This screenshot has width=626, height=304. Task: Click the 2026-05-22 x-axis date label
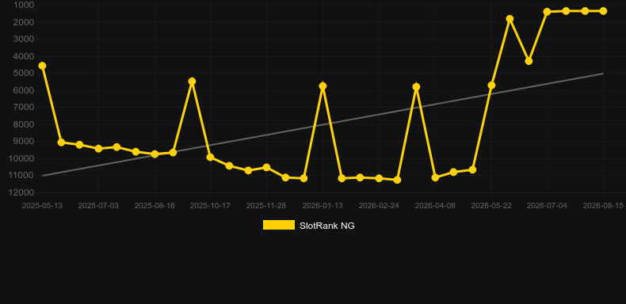point(491,206)
